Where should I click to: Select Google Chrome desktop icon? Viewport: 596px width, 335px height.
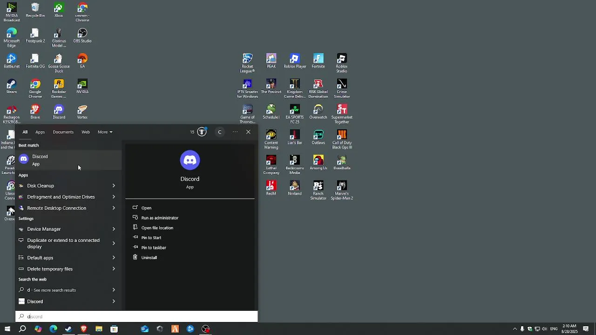(x=35, y=89)
